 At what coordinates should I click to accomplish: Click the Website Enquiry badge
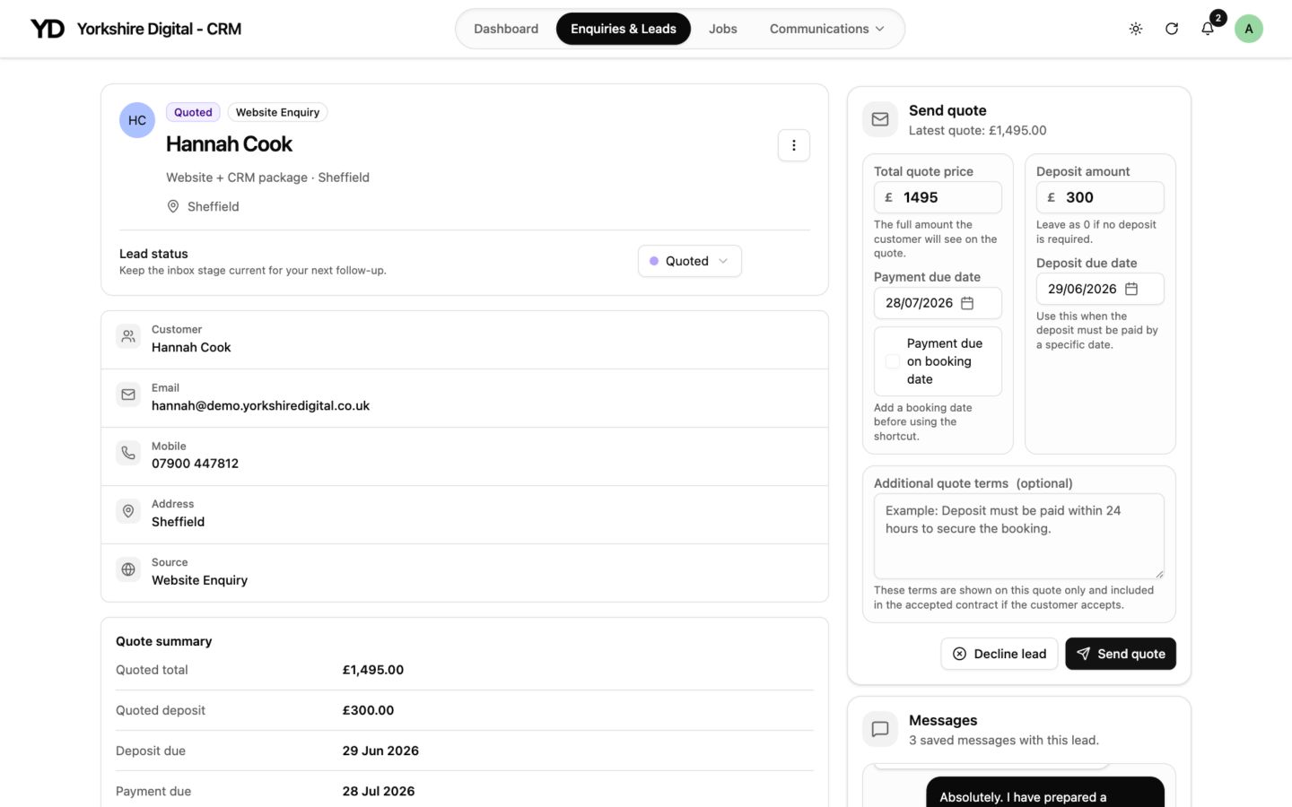277,112
